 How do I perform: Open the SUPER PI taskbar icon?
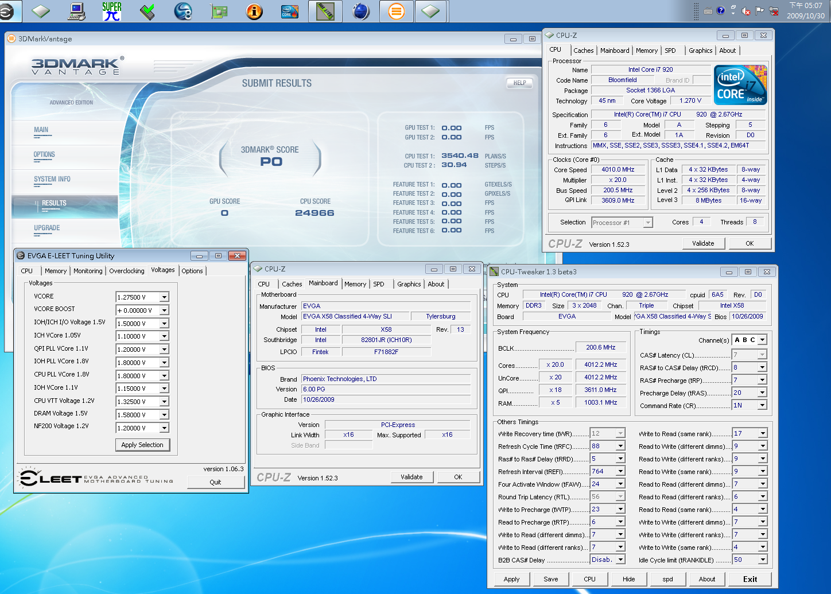tap(112, 11)
